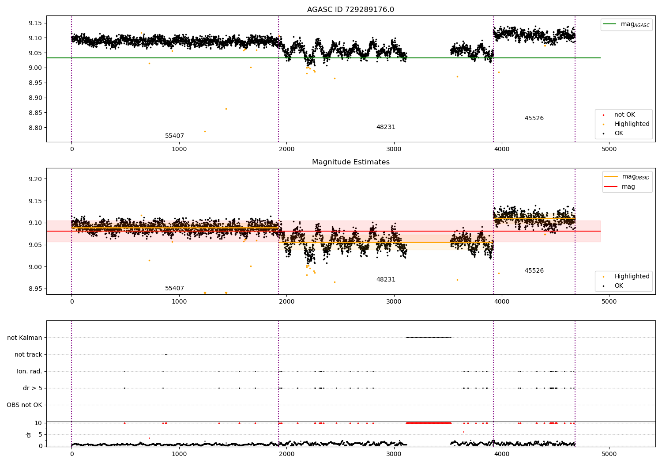Click the 5 y-tick in the dr plot
The width and height of the screenshot is (662, 464).
pyautogui.click(x=41, y=435)
